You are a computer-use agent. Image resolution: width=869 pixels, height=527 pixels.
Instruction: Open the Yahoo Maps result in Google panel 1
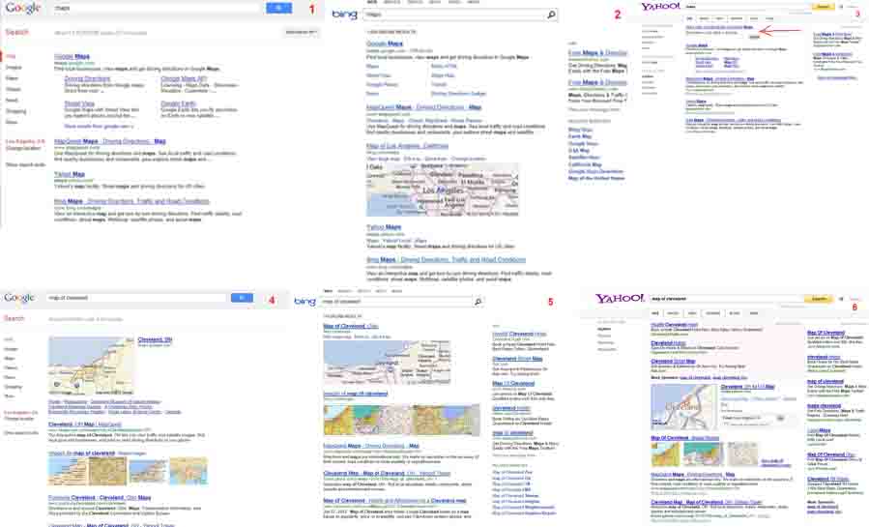tap(70, 174)
